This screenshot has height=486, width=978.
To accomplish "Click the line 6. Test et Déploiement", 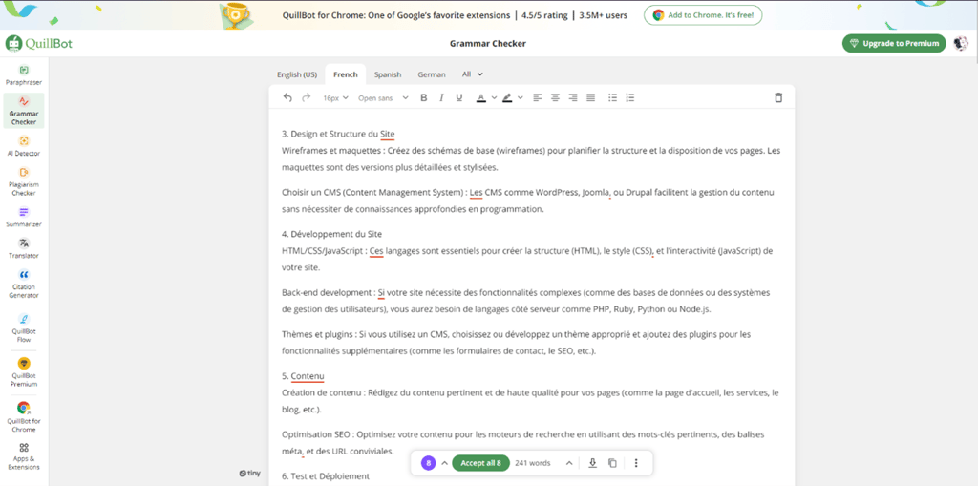I will pyautogui.click(x=326, y=476).
